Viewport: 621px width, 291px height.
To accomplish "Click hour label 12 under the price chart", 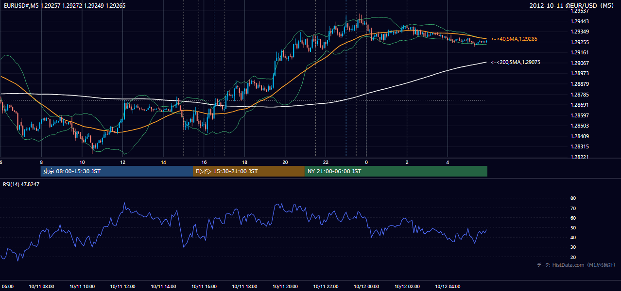I will click(x=123, y=162).
